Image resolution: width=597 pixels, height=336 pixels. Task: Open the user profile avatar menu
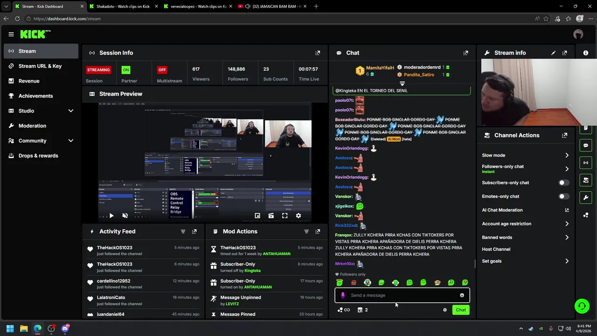coord(578,34)
